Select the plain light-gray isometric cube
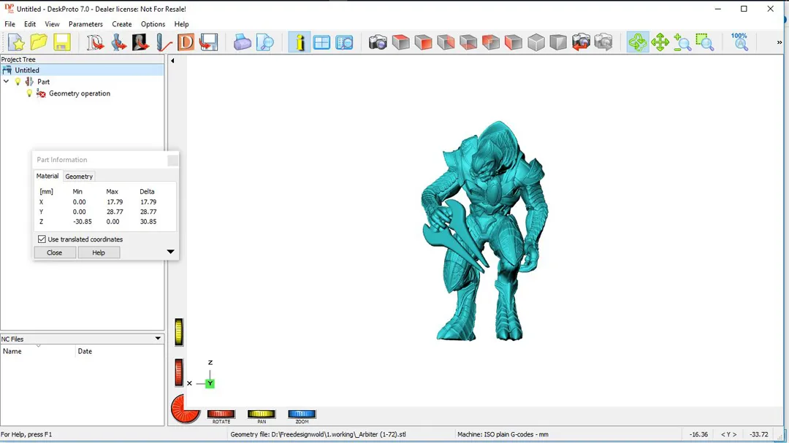Screen dimensions: 789x443 tap(536, 42)
